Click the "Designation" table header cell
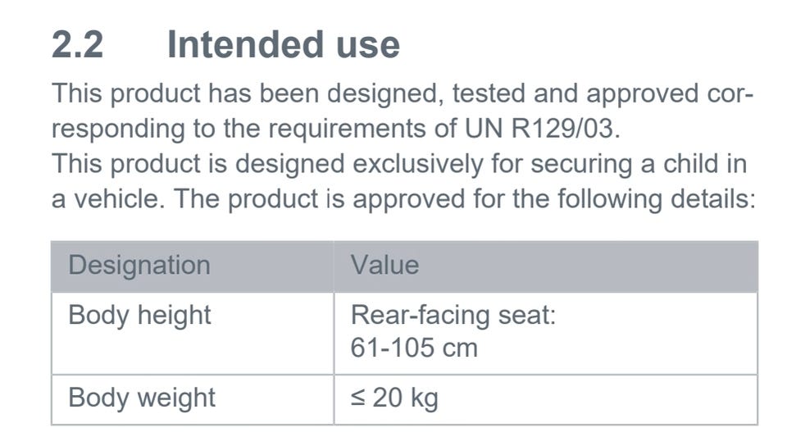This screenshot has height=432, width=787. point(139,266)
